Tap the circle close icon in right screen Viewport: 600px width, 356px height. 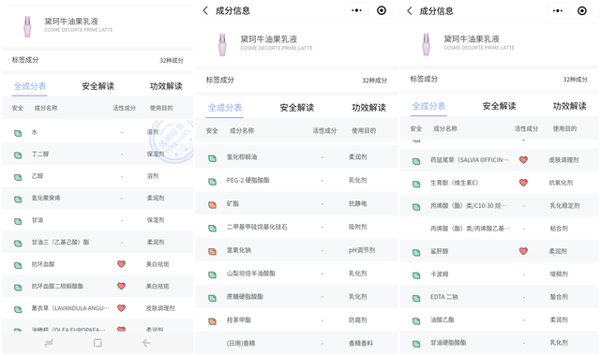click(x=582, y=10)
